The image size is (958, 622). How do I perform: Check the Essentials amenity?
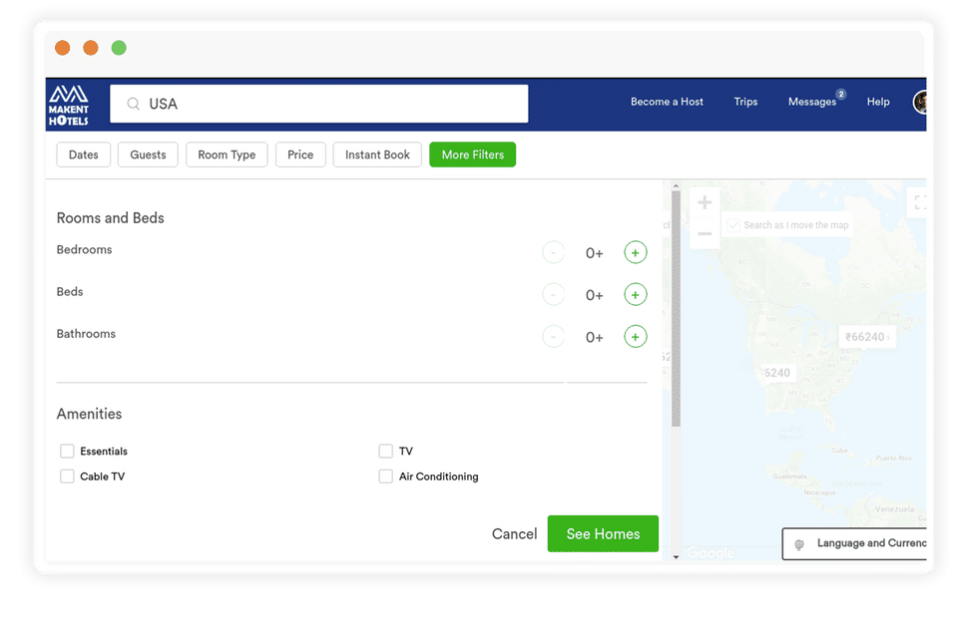click(x=67, y=452)
